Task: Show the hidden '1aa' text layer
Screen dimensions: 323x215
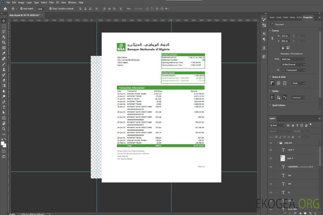Action: (x=271, y=175)
